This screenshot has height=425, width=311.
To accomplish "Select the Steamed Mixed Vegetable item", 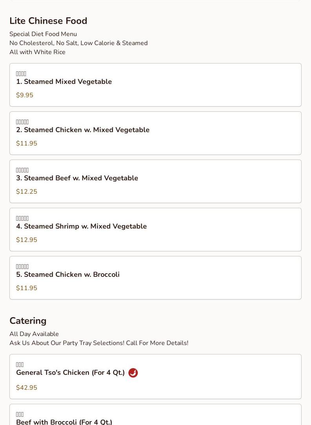I will click(64, 82).
